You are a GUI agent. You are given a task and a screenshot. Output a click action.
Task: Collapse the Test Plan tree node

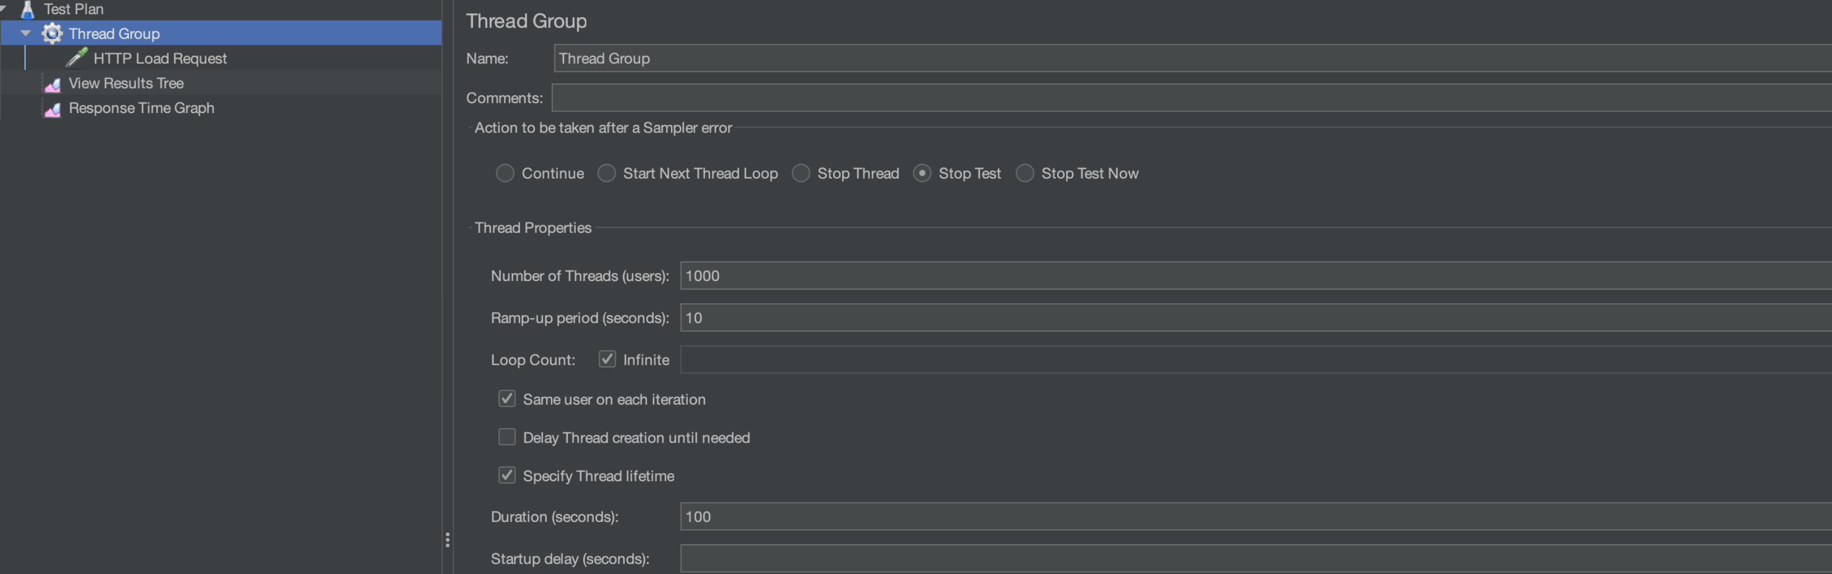click(3, 9)
